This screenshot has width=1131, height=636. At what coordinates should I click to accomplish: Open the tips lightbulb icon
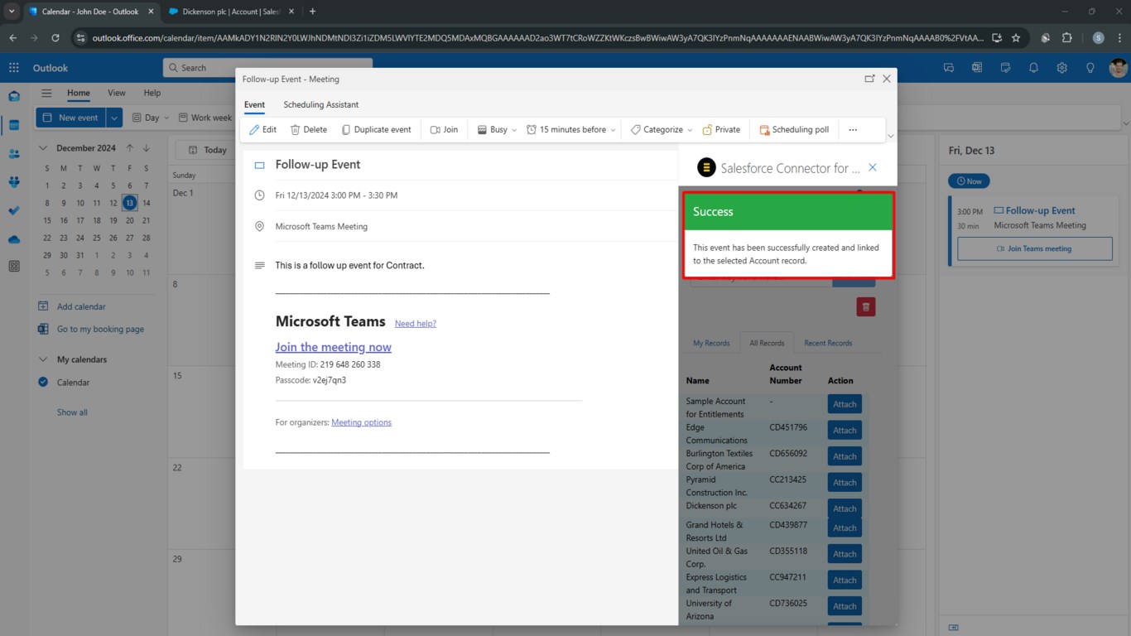(x=1090, y=68)
